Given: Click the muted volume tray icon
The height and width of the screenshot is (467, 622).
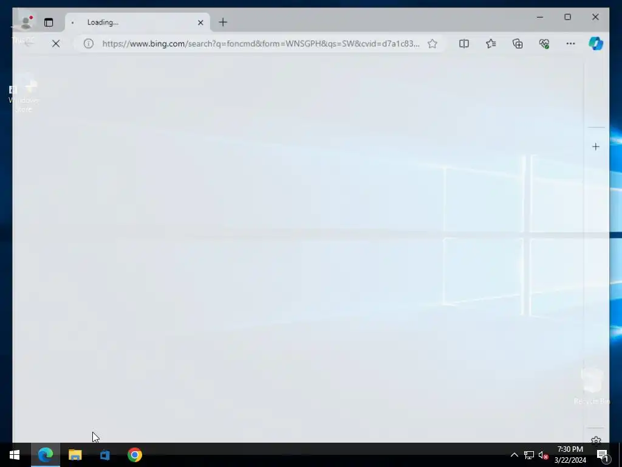Looking at the screenshot, I should click(544, 455).
